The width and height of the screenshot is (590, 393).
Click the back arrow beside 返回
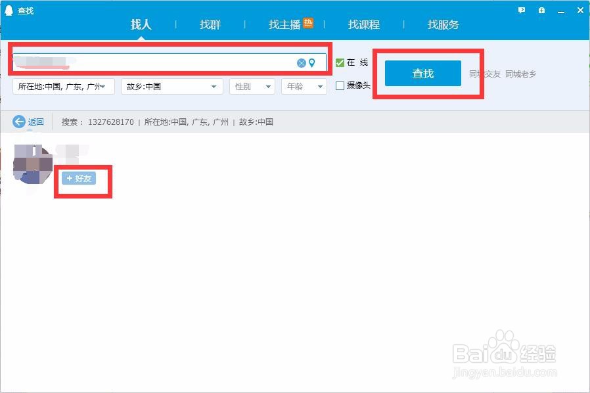18,122
